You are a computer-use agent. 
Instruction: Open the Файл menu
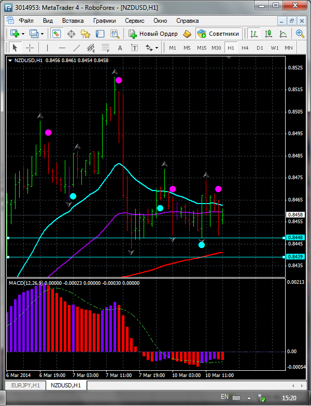coord(26,21)
